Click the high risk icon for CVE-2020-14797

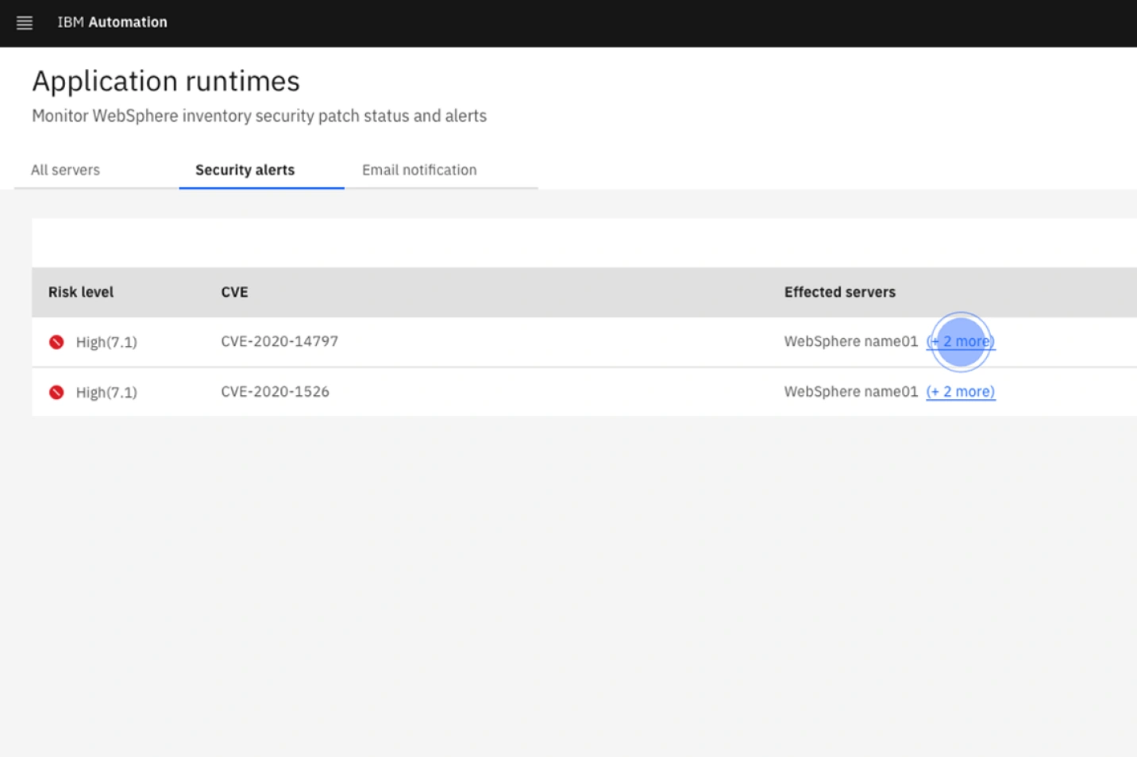56,342
